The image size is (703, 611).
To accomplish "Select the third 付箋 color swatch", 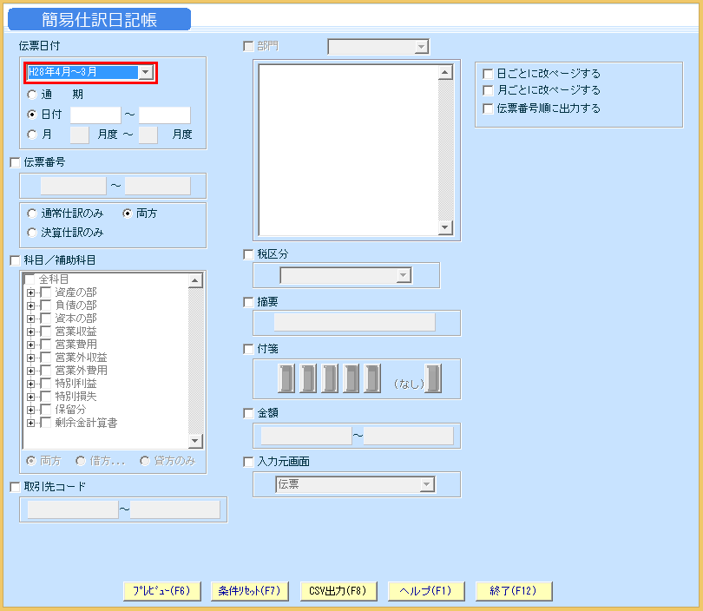I will [328, 378].
